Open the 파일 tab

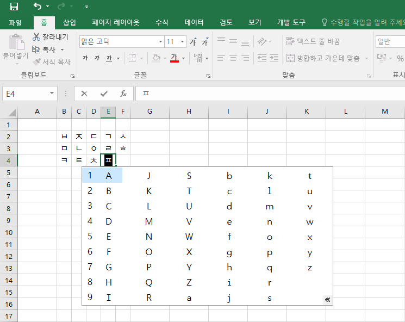pyautogui.click(x=15, y=23)
